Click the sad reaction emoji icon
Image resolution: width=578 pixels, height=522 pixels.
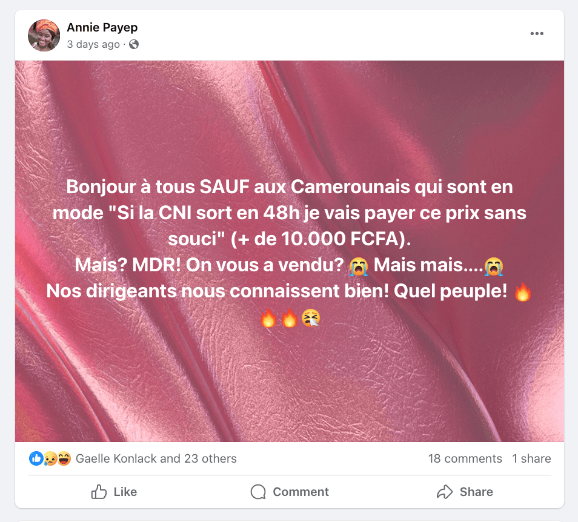tap(50, 458)
